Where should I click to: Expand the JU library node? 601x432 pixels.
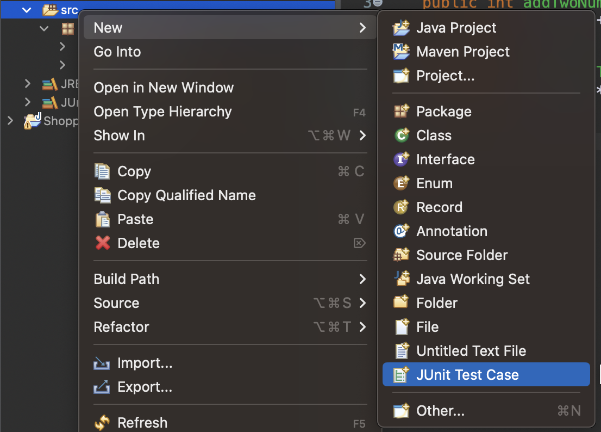pyautogui.click(x=27, y=102)
